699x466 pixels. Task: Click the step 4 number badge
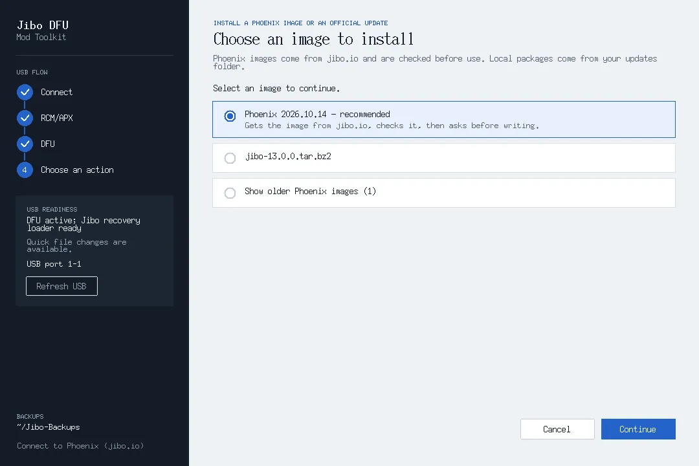tap(25, 170)
